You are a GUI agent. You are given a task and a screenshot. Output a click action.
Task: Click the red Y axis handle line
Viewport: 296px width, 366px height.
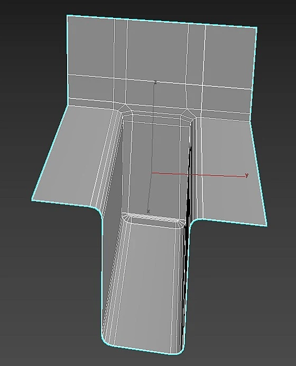pos(198,175)
